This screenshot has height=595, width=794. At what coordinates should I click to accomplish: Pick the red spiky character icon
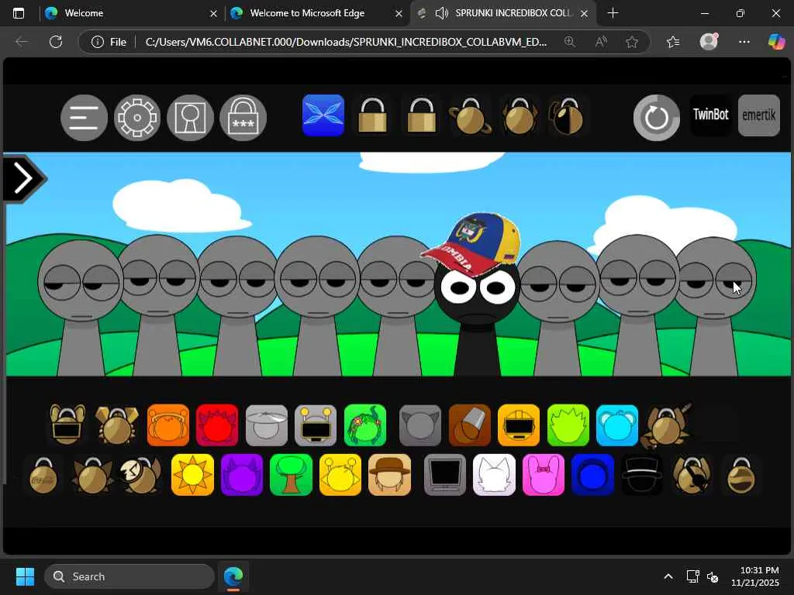[217, 425]
